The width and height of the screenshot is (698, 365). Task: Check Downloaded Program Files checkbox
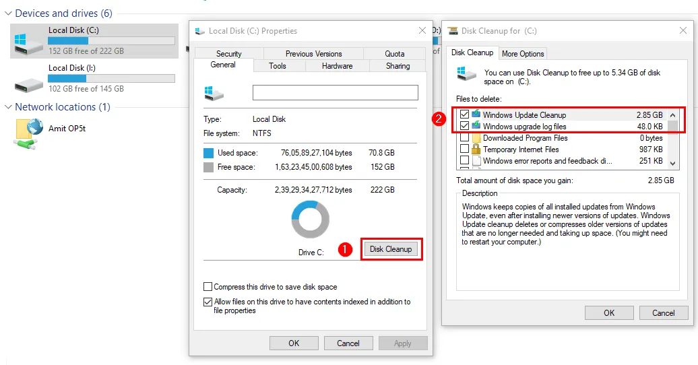coord(464,137)
